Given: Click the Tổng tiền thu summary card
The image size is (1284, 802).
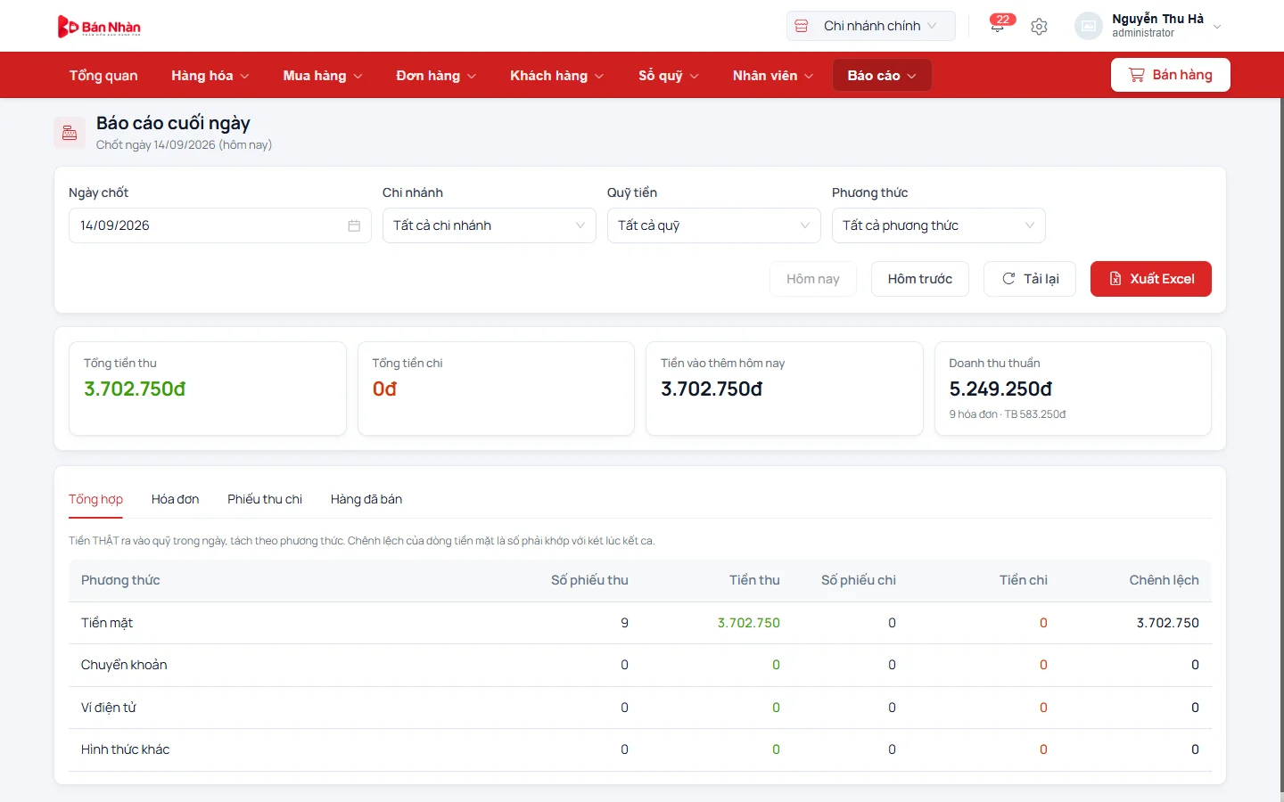Looking at the screenshot, I should [208, 389].
